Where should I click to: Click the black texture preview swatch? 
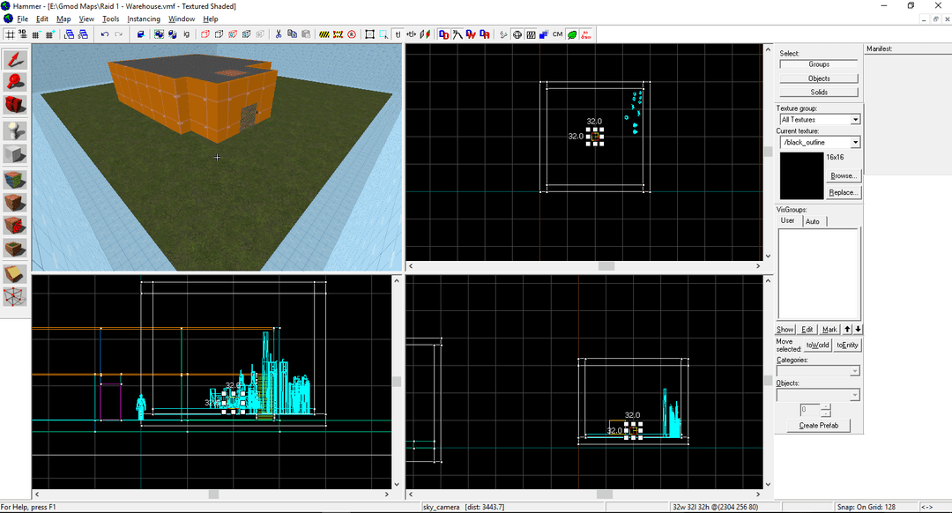click(x=800, y=175)
